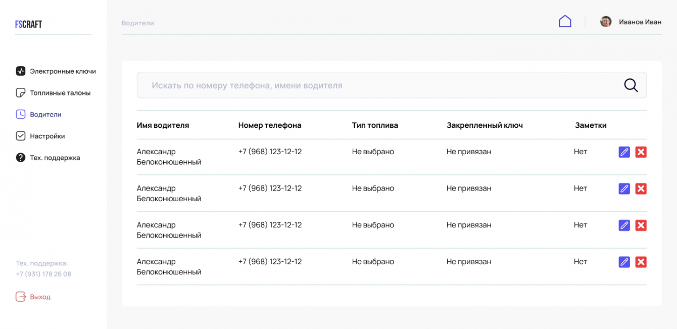
Task: Click pencil edit icon in fourth row
Action: [x=624, y=262]
